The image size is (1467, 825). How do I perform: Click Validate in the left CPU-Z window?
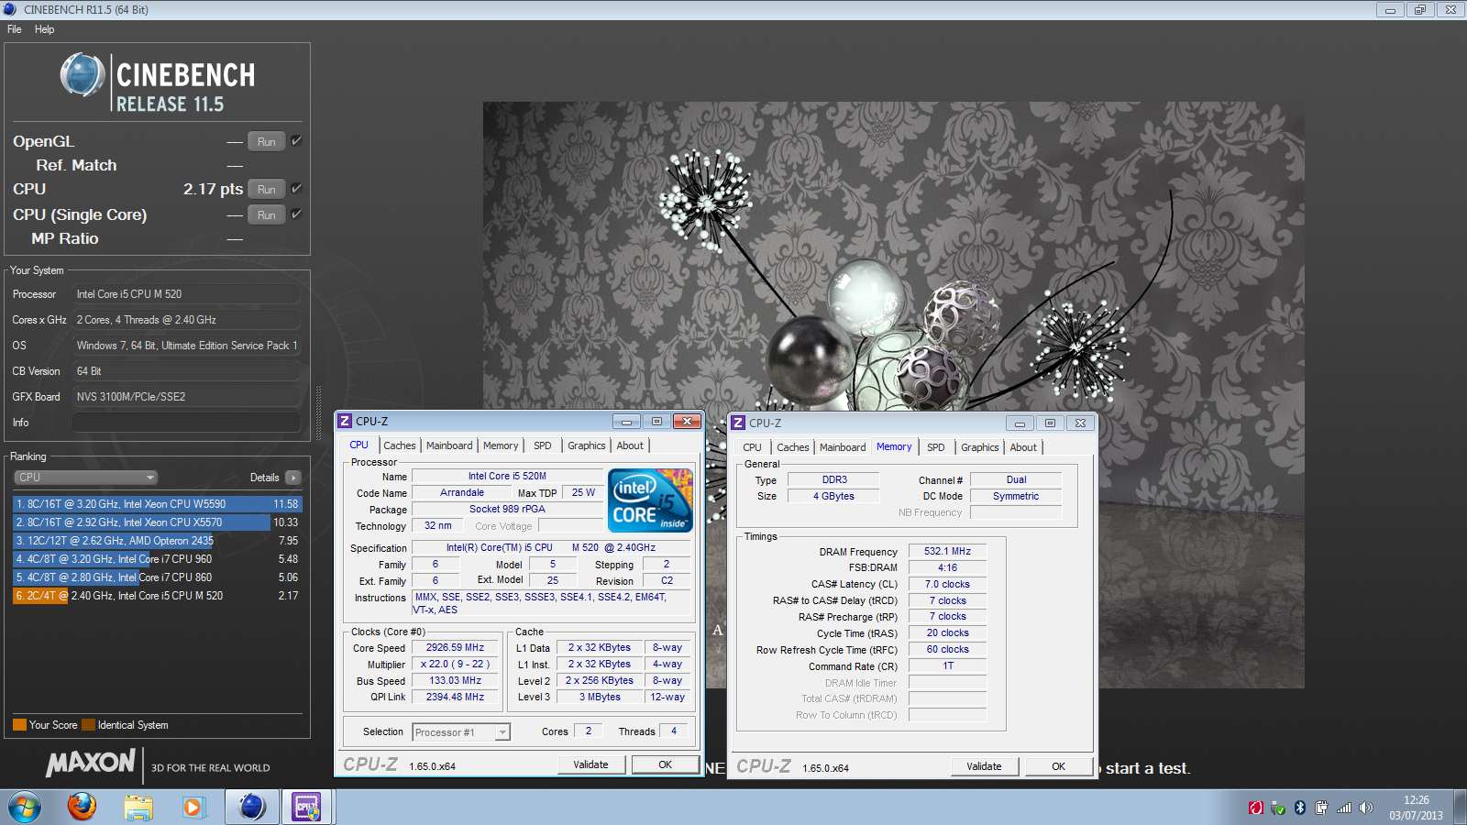(x=590, y=764)
